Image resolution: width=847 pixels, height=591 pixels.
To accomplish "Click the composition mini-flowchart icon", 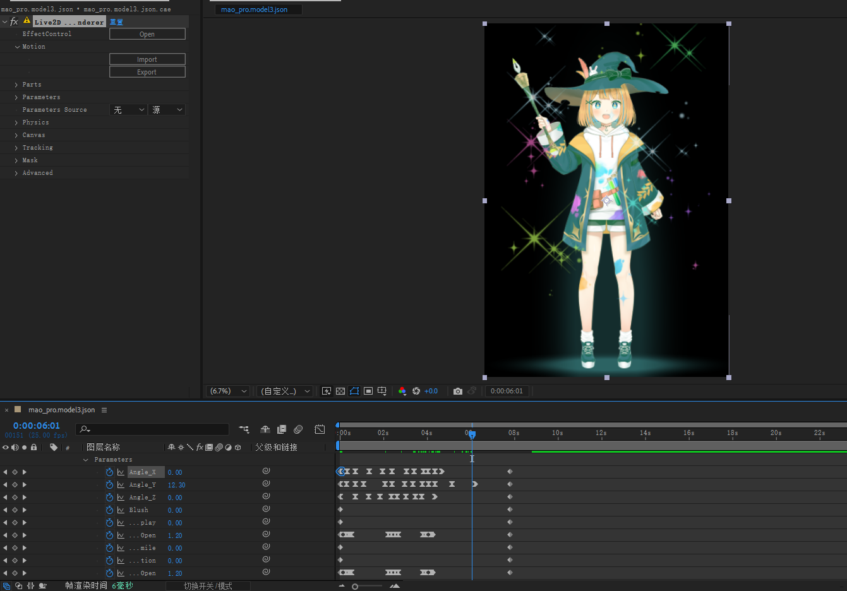I will (244, 429).
